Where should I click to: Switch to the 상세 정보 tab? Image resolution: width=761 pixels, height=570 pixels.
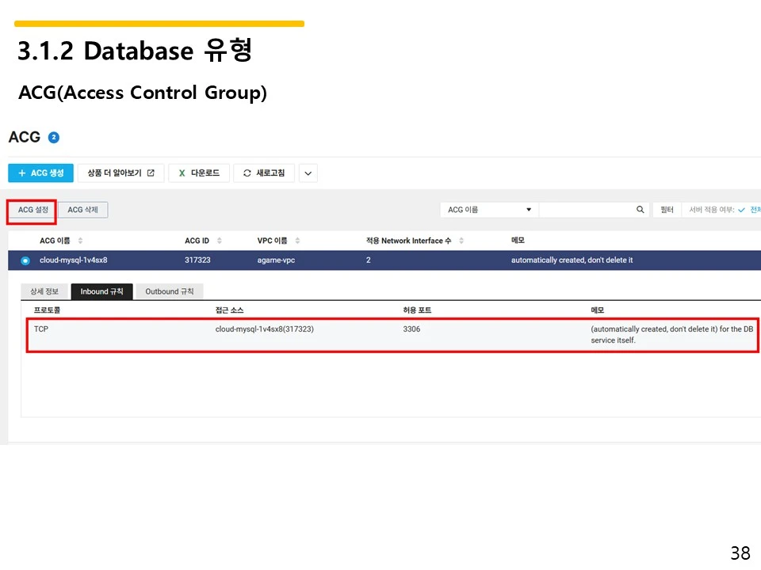click(44, 291)
